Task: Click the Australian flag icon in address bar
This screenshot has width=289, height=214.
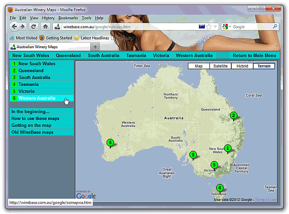Action: tap(202, 27)
